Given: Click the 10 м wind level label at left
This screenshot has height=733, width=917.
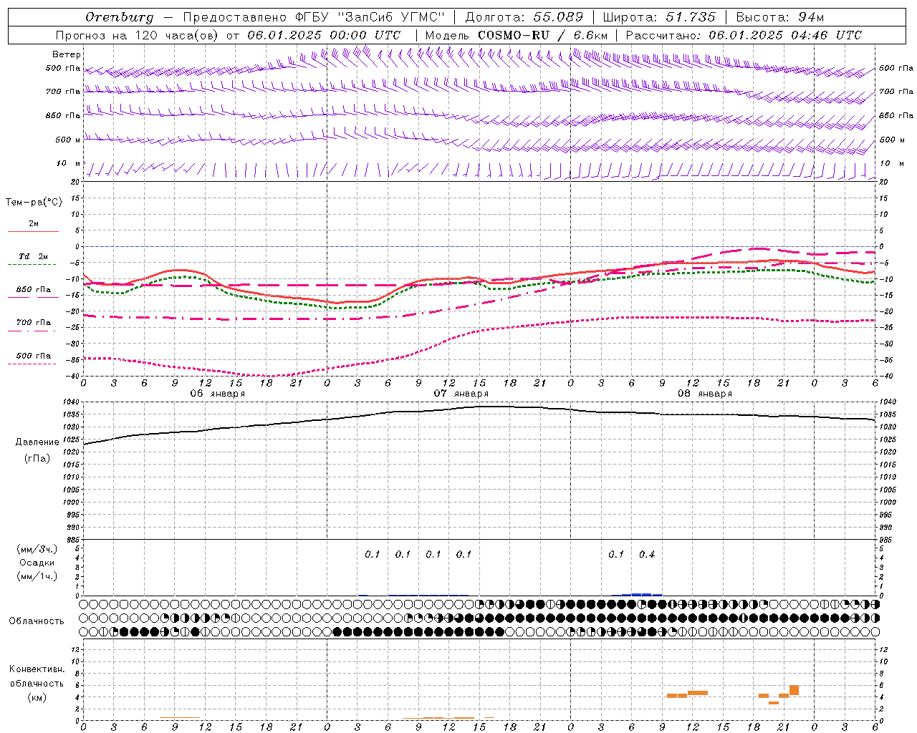Looking at the screenshot, I should click(68, 163).
